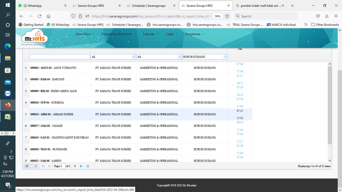
Task: Click the grid vertical scrollbar up arrow
Action: click(330, 64)
